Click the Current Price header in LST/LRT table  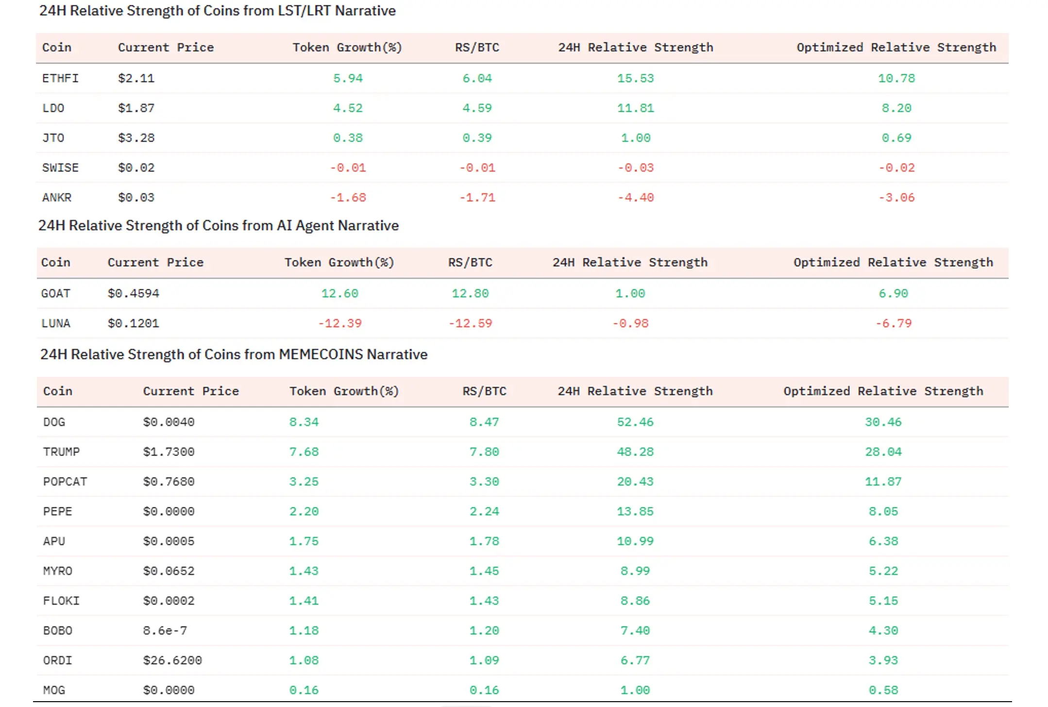pos(166,48)
